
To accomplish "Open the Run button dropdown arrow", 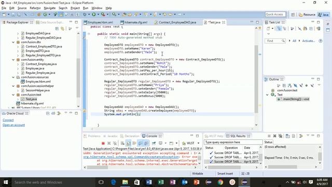I will click(x=98, y=15).
